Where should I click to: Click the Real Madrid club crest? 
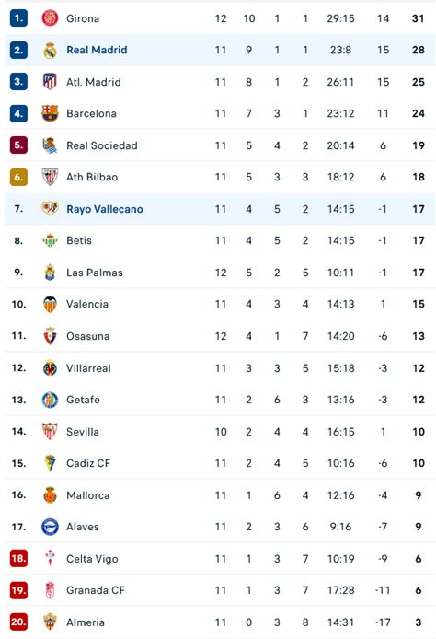50,50
